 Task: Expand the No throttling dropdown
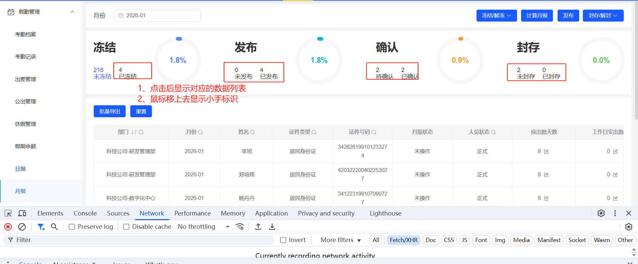point(203,227)
